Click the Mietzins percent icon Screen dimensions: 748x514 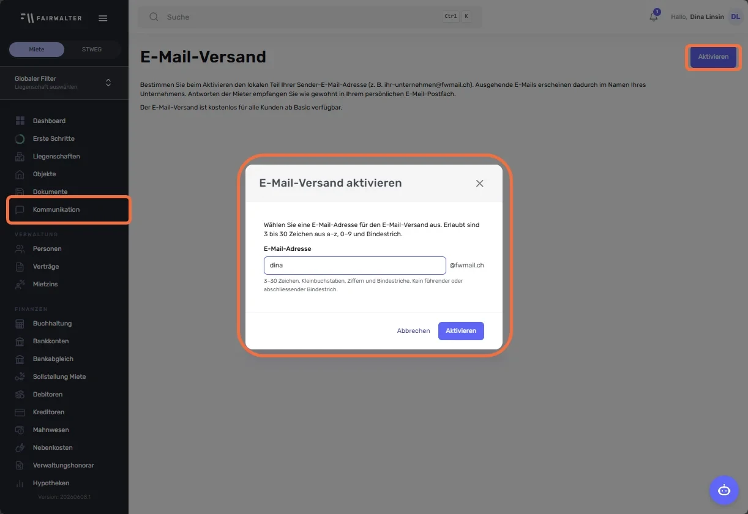coord(20,284)
